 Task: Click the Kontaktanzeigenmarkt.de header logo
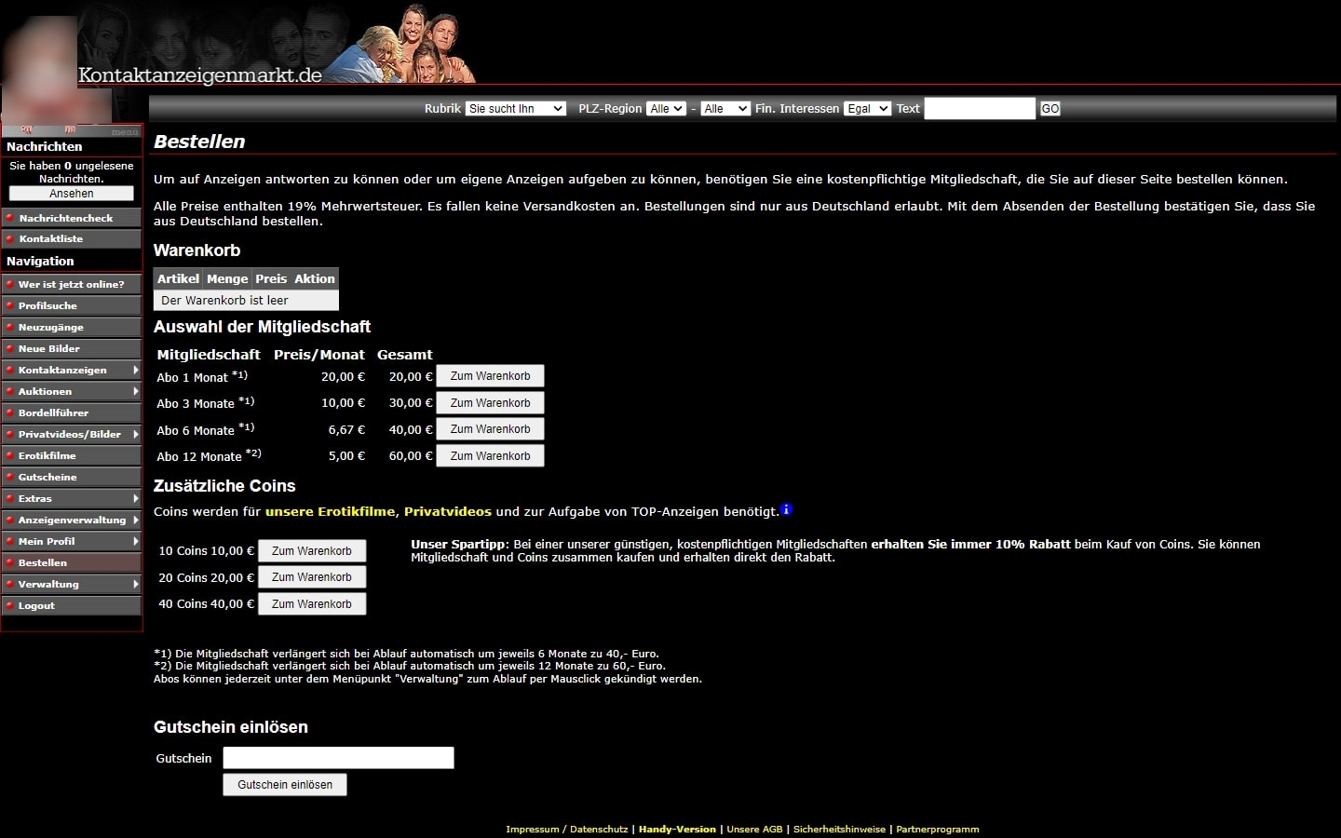coord(200,75)
